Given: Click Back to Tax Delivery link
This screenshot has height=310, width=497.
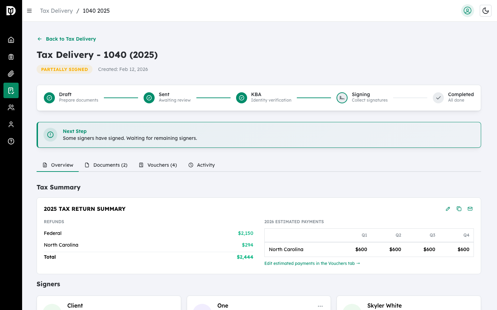Looking at the screenshot, I should tap(67, 39).
